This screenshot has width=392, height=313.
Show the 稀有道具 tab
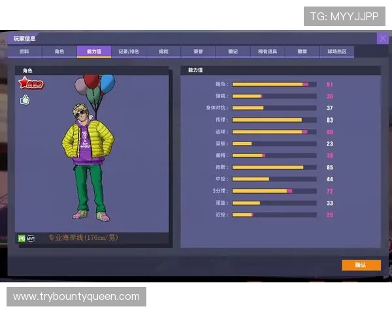coord(267,52)
